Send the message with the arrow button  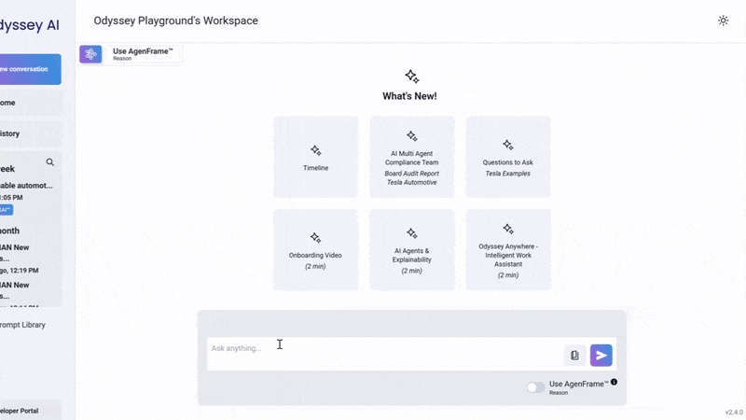(601, 356)
